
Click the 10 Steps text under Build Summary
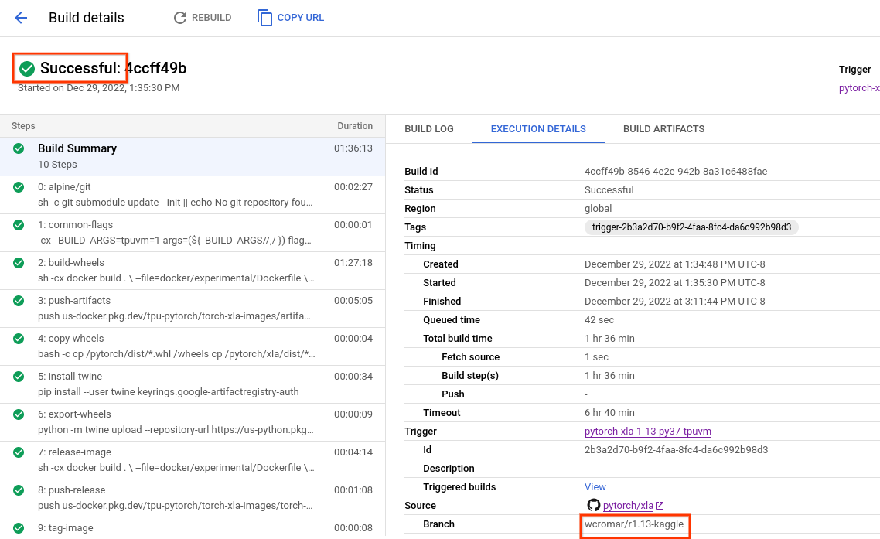click(57, 165)
